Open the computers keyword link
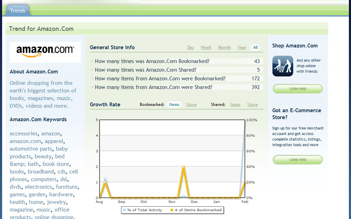 pos(44,179)
